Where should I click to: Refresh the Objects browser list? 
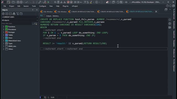coord(3,14)
